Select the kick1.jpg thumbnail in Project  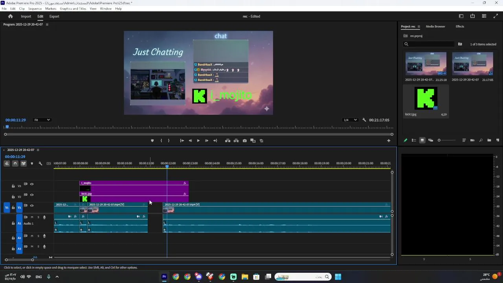tap(426, 98)
